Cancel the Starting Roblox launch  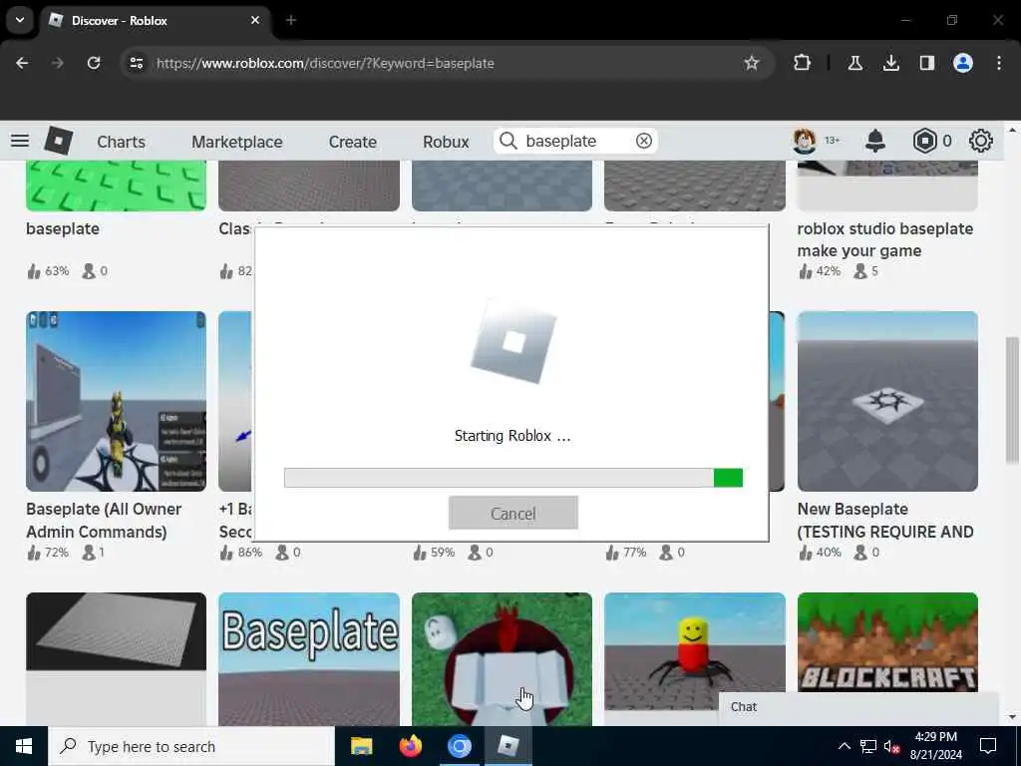pyautogui.click(x=513, y=513)
